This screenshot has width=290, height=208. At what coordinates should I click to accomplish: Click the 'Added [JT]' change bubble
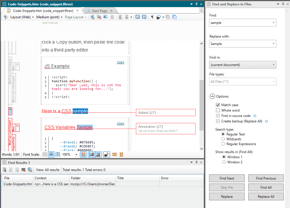click(x=165, y=112)
